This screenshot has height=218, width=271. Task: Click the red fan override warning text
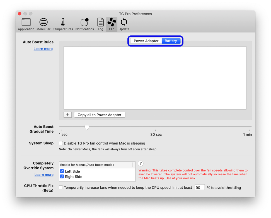(x=193, y=174)
